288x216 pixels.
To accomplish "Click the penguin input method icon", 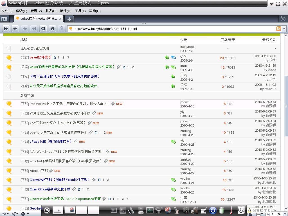I will click(x=250, y=210).
